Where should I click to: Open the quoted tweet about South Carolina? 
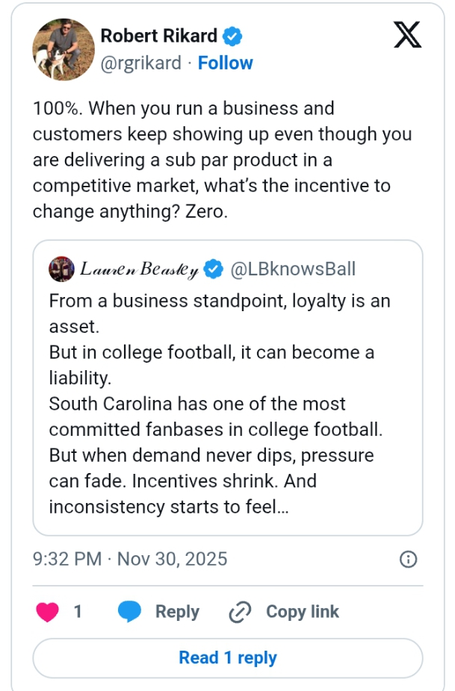click(227, 404)
